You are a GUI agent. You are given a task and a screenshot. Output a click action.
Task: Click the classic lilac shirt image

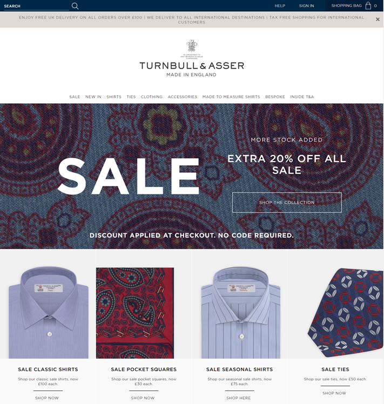[x=49, y=312]
